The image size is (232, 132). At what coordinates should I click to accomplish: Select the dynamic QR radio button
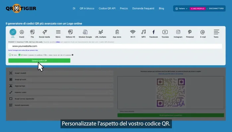click(19, 55)
